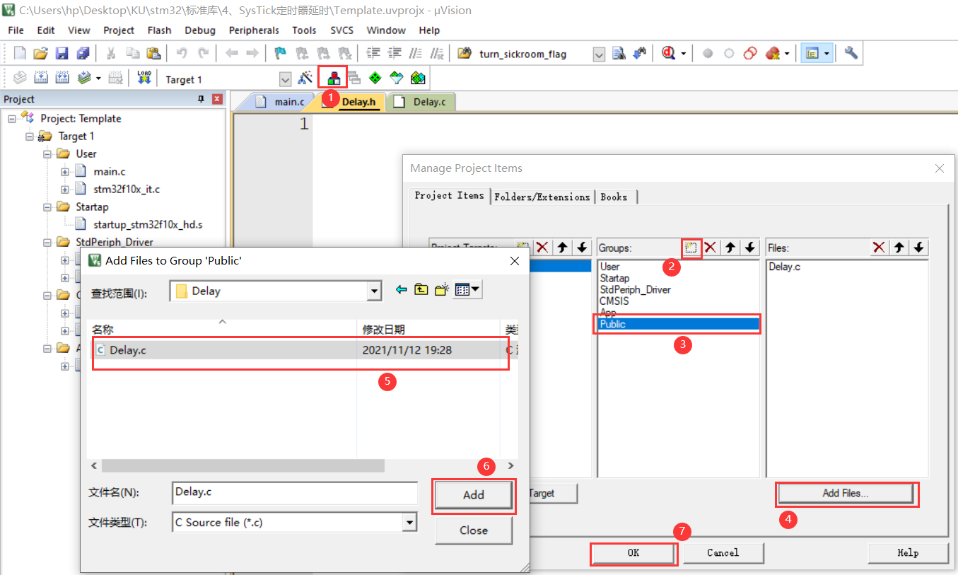The width and height of the screenshot is (958, 575).
Task: Collapse the User group in the project tree
Action: tap(47, 153)
